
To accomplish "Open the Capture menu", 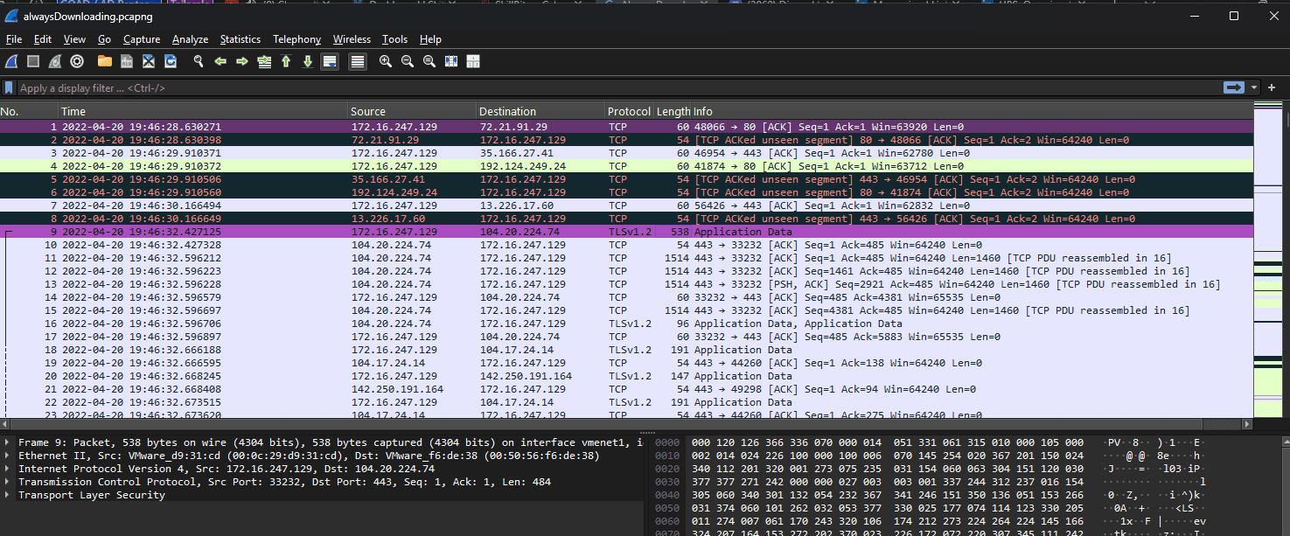I will coord(142,39).
